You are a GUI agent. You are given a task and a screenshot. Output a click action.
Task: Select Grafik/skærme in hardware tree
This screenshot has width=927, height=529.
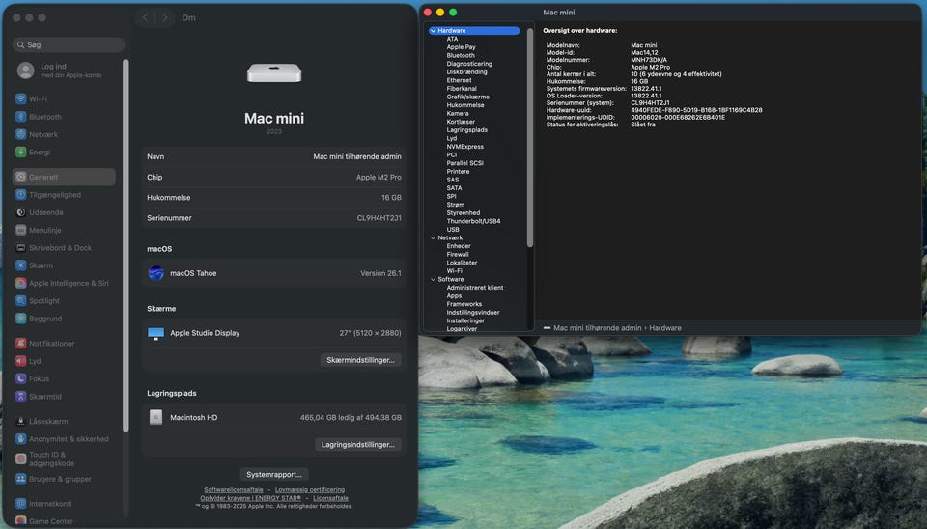coord(467,97)
